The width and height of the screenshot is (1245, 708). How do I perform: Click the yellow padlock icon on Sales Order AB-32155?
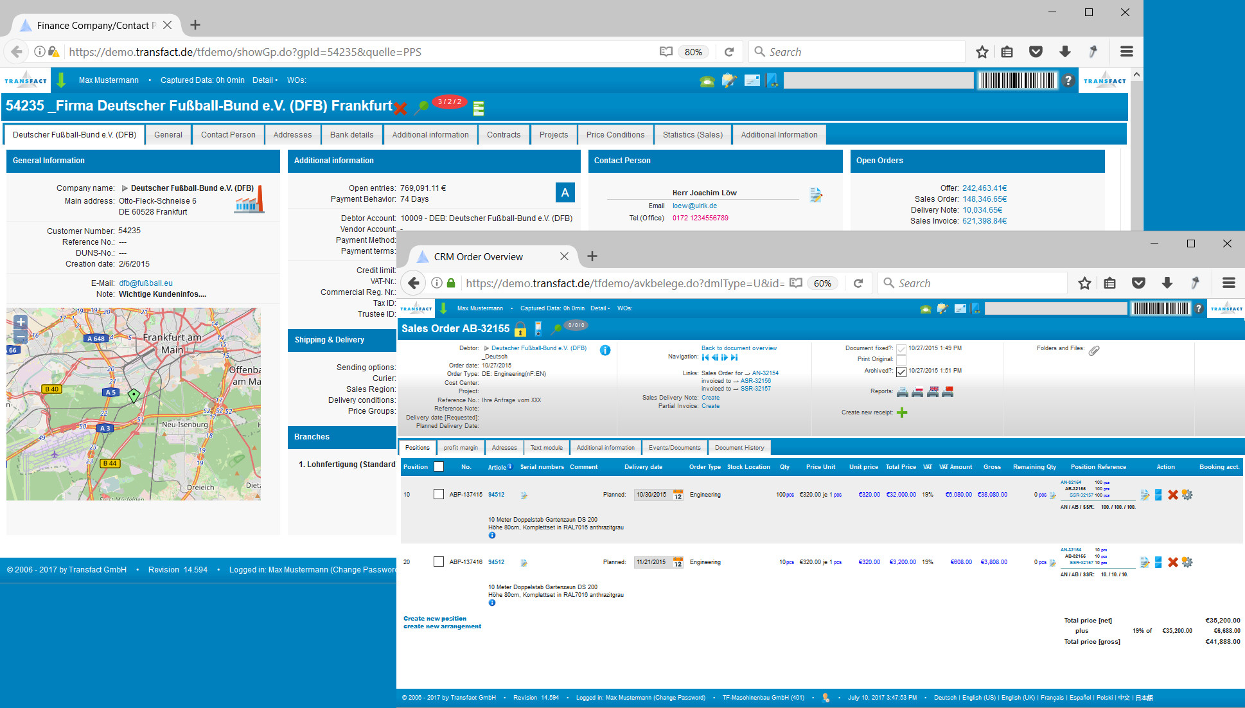tap(520, 329)
